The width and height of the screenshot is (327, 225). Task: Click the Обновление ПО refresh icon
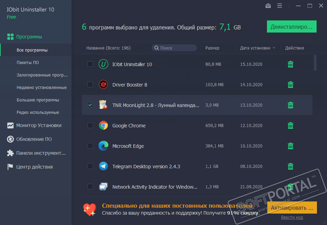tap(10, 139)
